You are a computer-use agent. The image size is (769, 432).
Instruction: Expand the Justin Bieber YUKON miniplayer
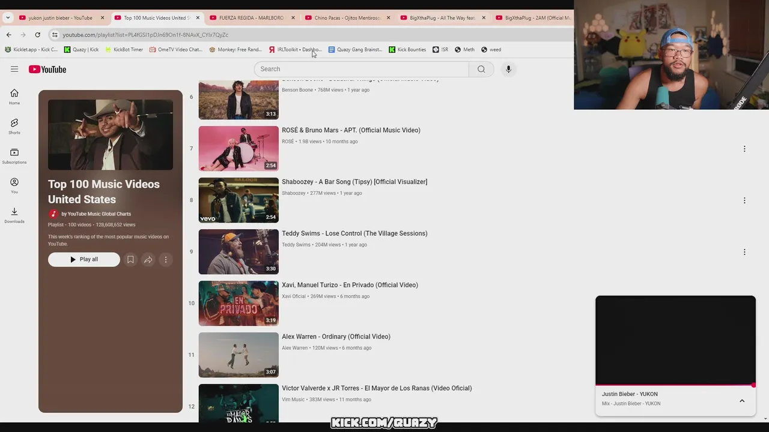pyautogui.click(x=742, y=401)
